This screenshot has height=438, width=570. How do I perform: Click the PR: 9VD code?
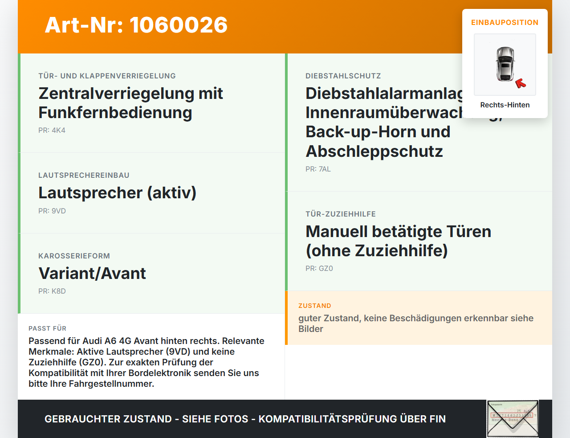[52, 211]
